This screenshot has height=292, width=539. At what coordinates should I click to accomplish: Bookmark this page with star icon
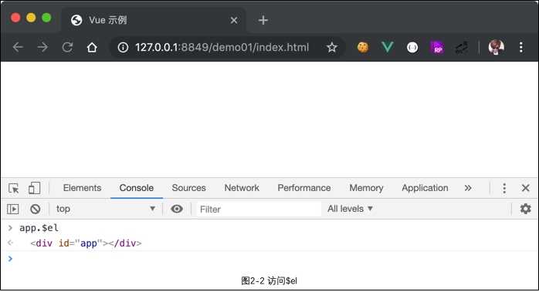pyautogui.click(x=332, y=47)
